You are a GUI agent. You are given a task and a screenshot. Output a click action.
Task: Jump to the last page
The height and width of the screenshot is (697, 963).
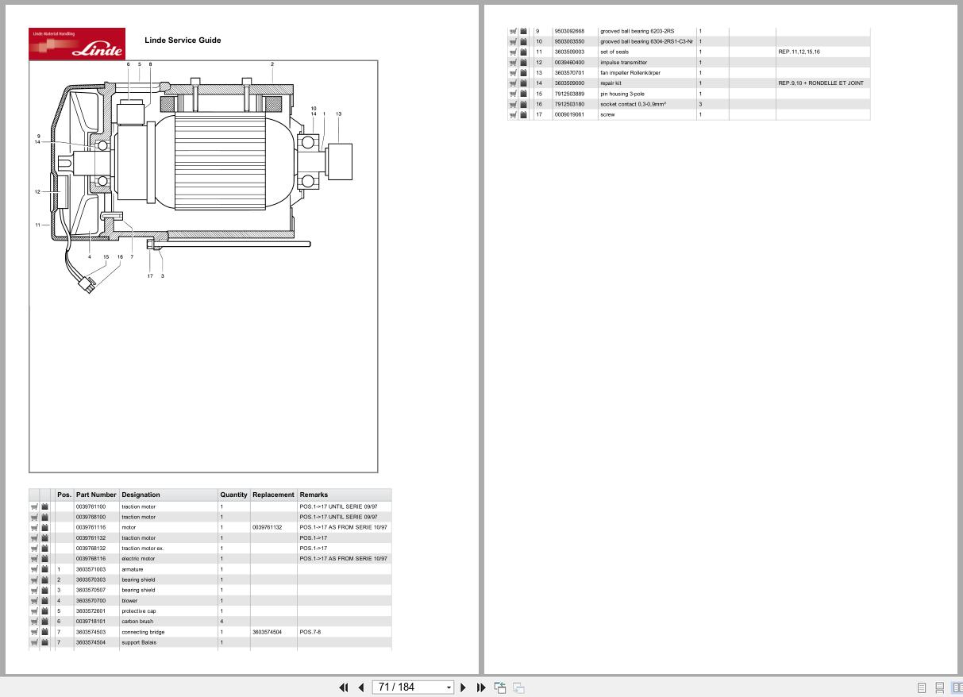(481, 687)
